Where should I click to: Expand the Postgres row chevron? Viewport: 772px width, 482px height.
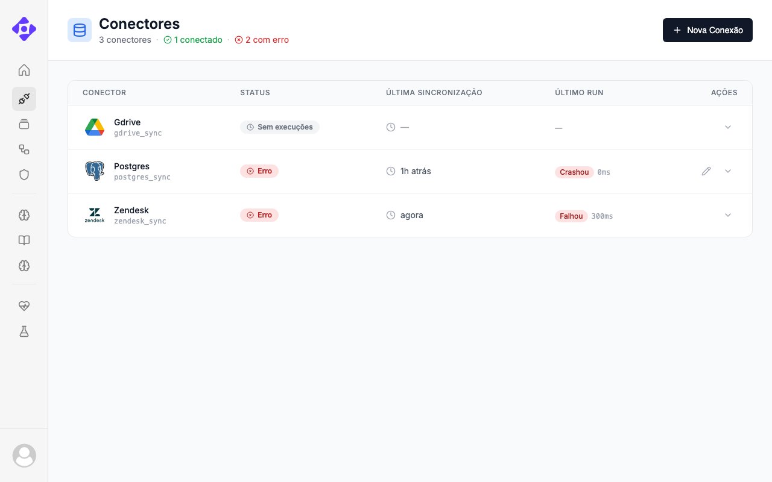tap(728, 171)
